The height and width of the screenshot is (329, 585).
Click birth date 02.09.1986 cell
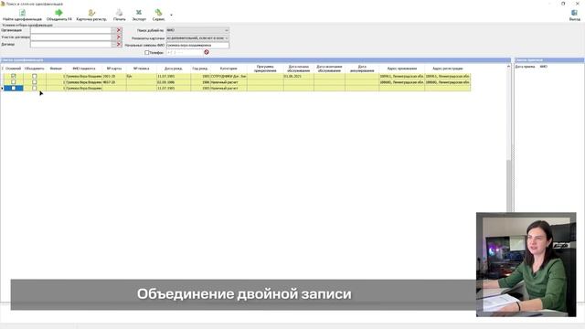coord(173,82)
